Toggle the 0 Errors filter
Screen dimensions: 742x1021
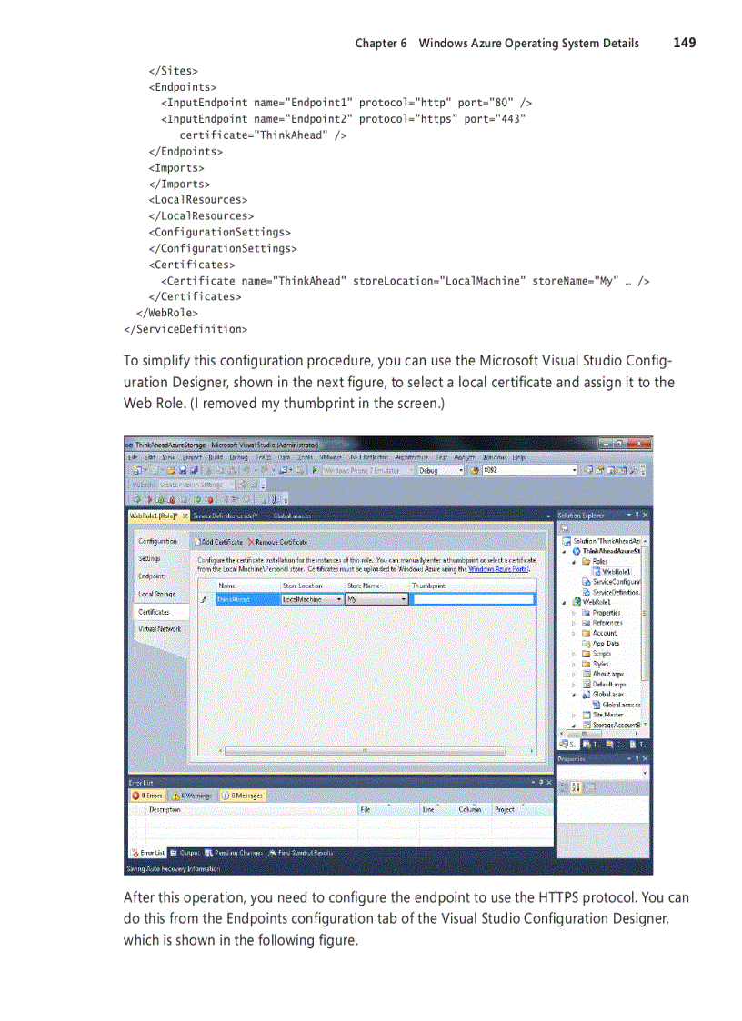point(148,795)
